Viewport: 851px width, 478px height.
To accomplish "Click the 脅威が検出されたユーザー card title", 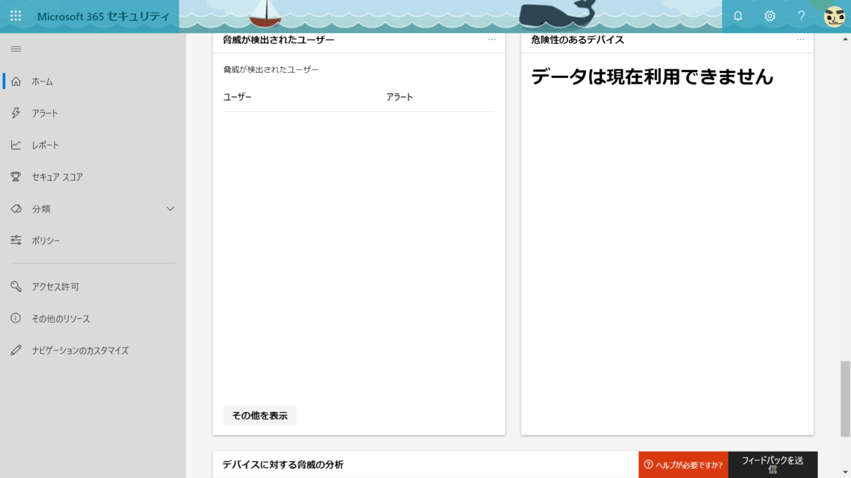I will tap(279, 40).
